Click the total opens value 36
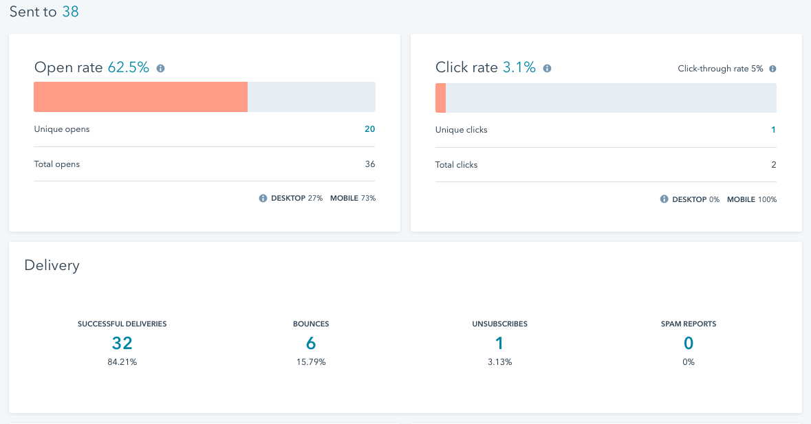The height and width of the screenshot is (424, 811). tap(369, 164)
